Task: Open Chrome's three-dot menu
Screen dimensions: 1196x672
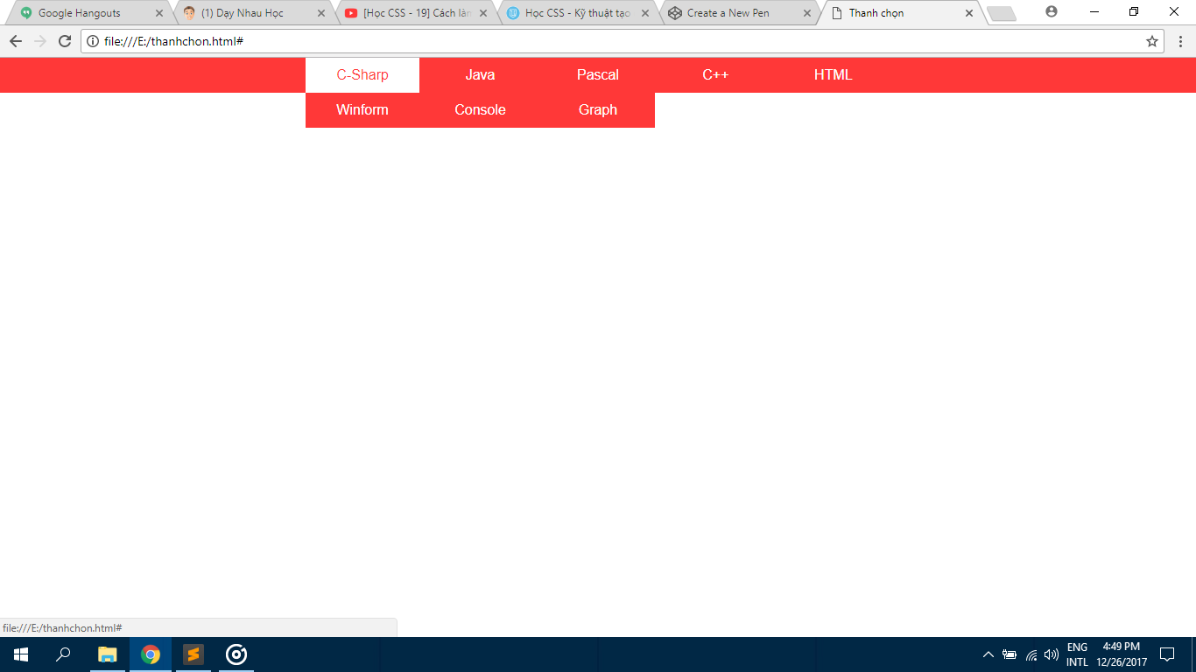Action: 1180,41
